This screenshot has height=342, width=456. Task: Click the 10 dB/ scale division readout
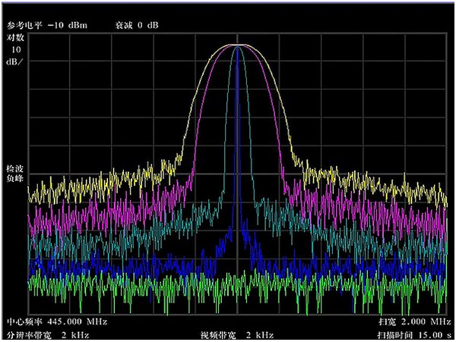tap(14, 54)
